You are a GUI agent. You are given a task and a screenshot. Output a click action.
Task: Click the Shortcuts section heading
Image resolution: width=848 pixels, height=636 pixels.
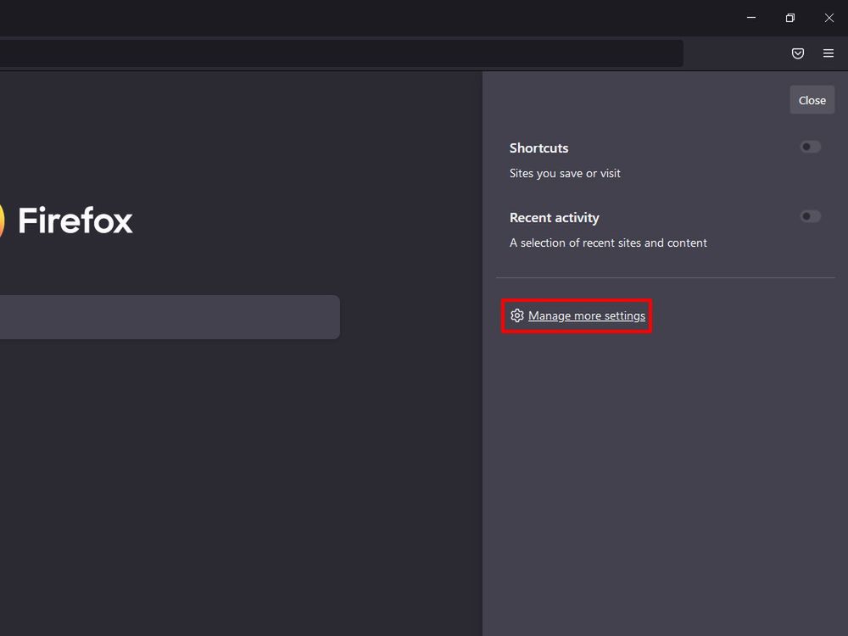[x=538, y=148]
